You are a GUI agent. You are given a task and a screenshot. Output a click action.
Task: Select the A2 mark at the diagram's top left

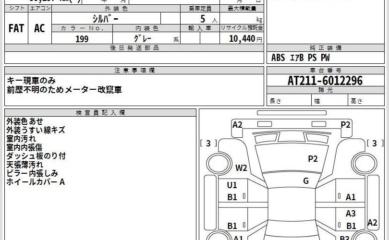coord(238,125)
